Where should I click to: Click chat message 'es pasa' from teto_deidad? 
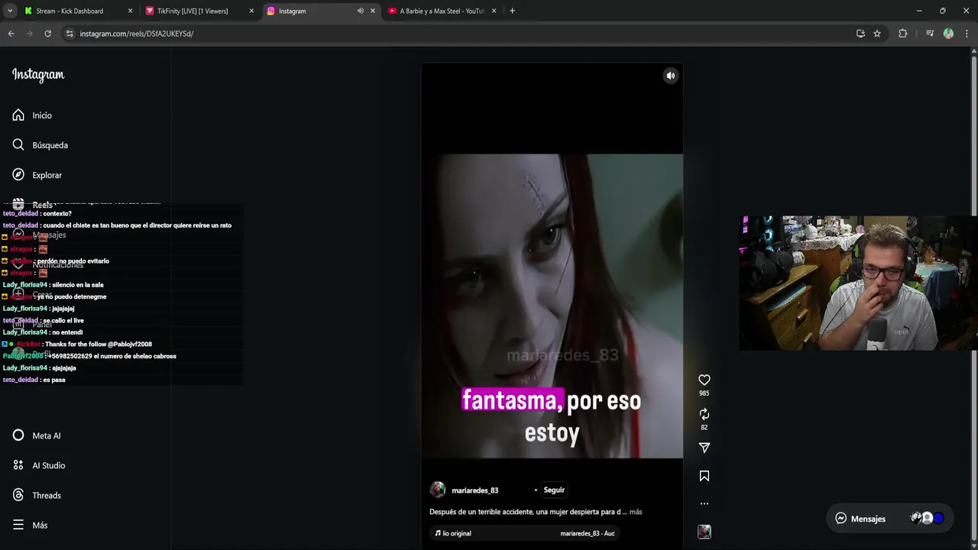[54, 380]
